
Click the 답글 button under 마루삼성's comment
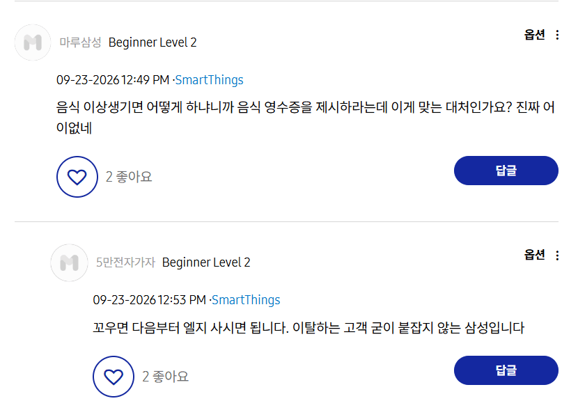pyautogui.click(x=506, y=171)
